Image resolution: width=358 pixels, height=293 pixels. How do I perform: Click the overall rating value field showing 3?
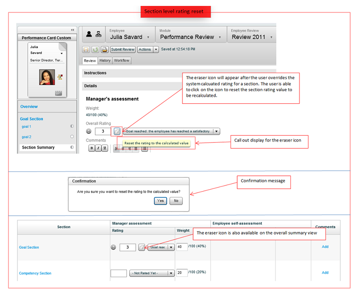click(x=103, y=131)
